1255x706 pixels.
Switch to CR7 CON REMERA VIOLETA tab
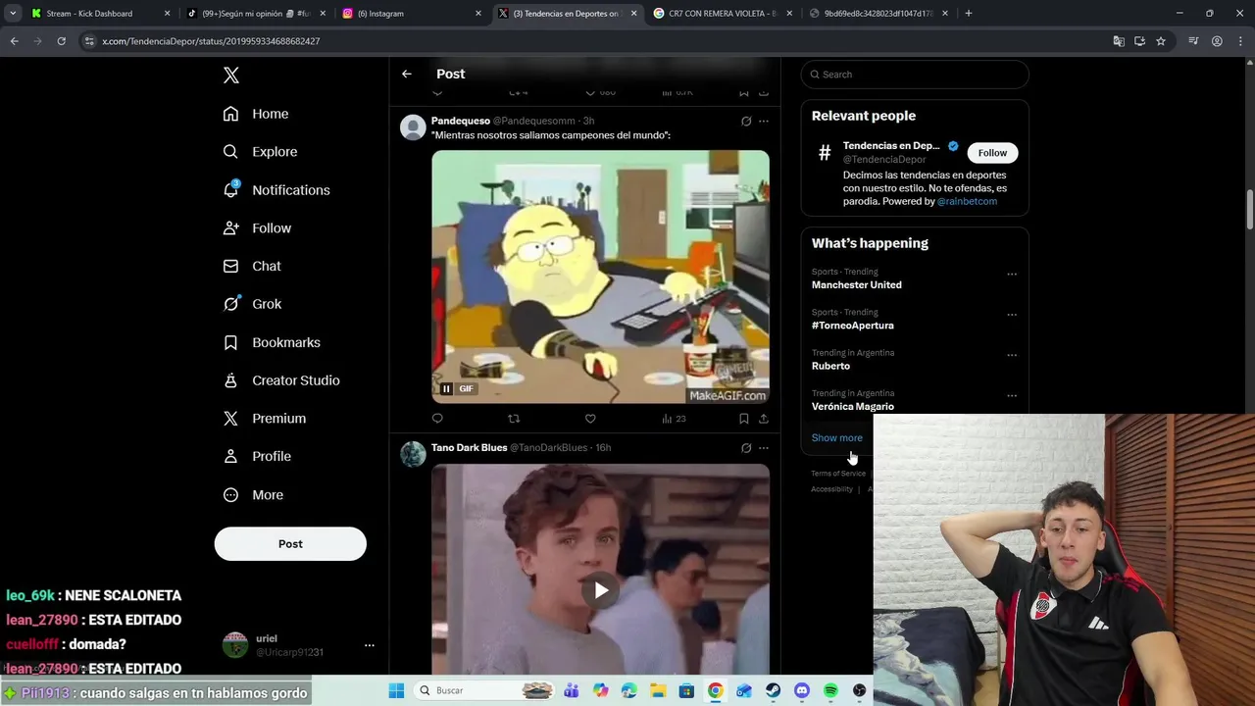(723, 14)
